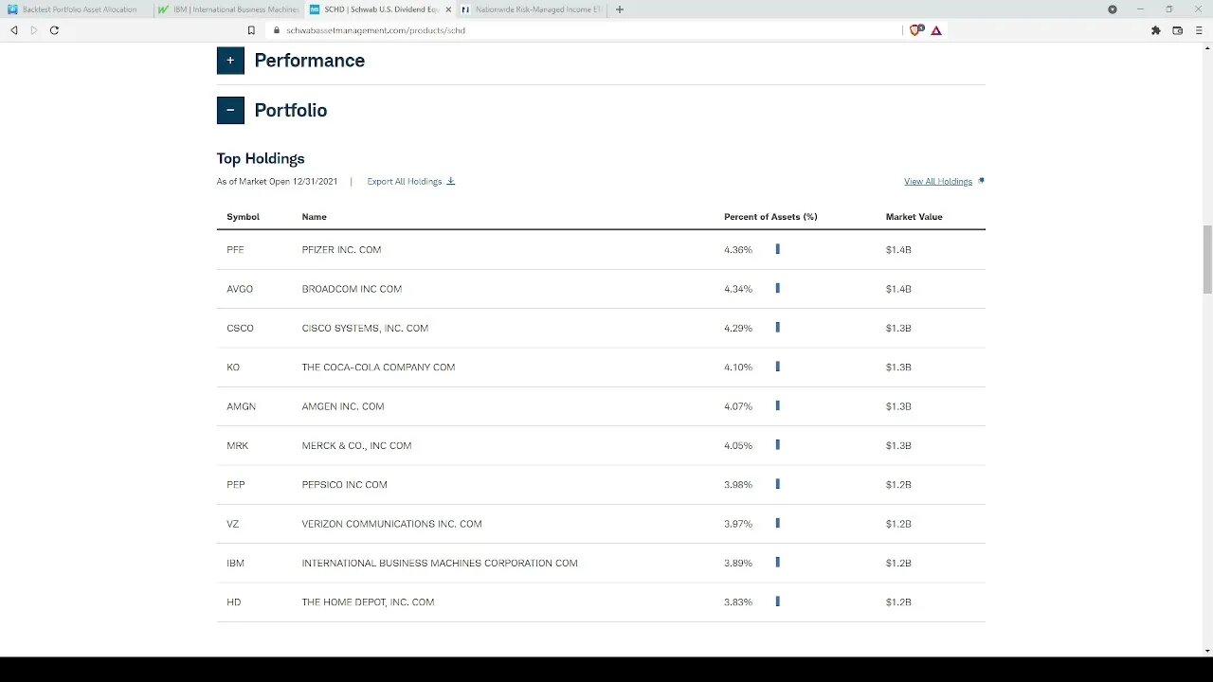Open the Brave wallet icon
Image resolution: width=1213 pixels, height=682 pixels.
(1178, 30)
